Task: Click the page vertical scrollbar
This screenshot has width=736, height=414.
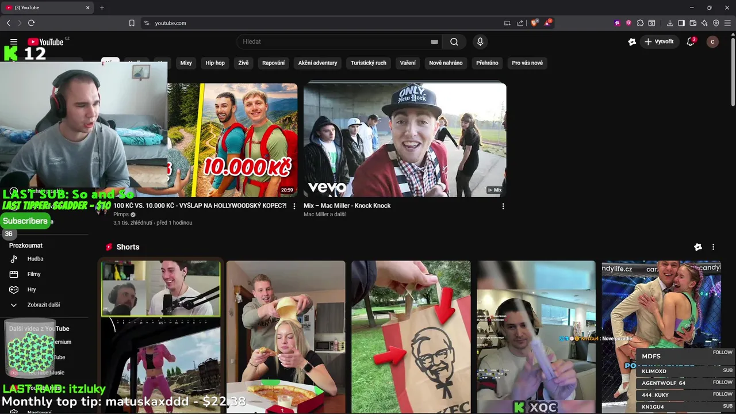Action: point(733,72)
